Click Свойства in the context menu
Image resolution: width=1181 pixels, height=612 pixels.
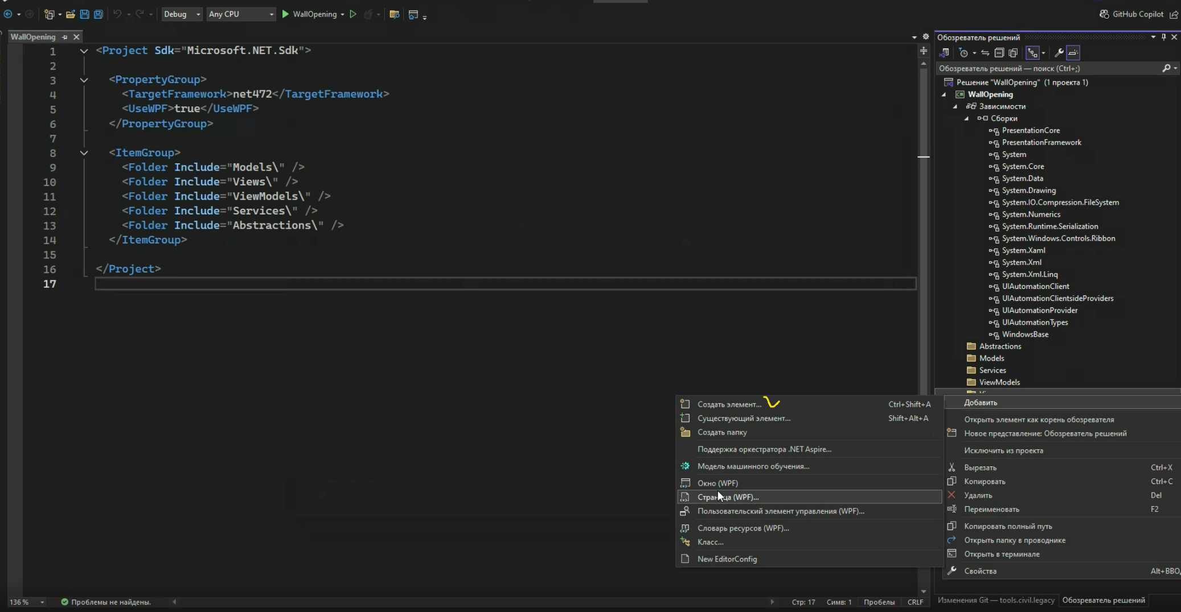tap(1063, 571)
